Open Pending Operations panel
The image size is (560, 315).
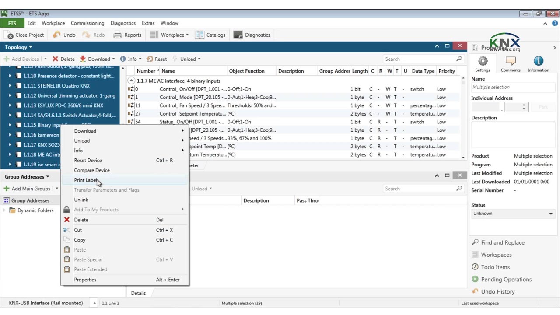click(501, 279)
